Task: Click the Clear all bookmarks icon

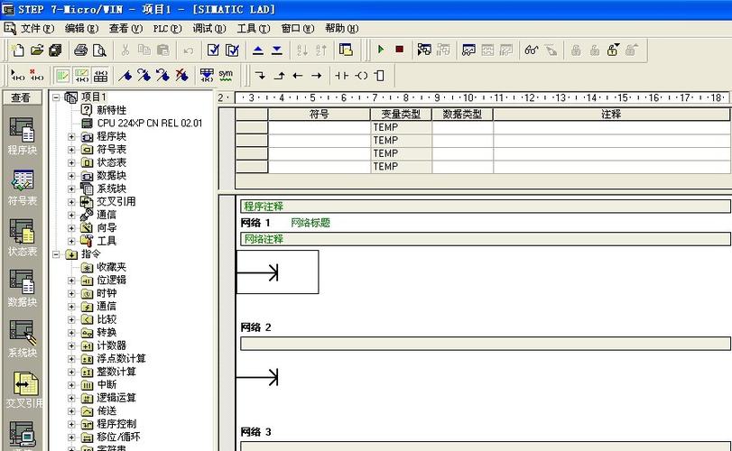Action: [181, 75]
